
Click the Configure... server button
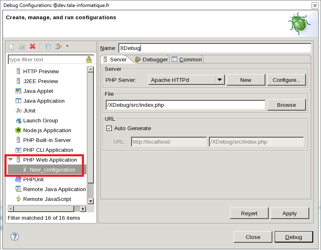pyautogui.click(x=286, y=80)
